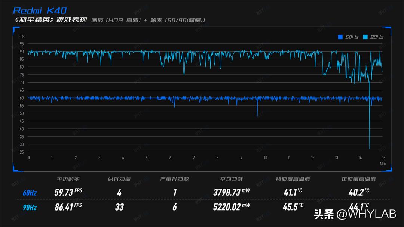Click the 平均功耗 column header

231,179
